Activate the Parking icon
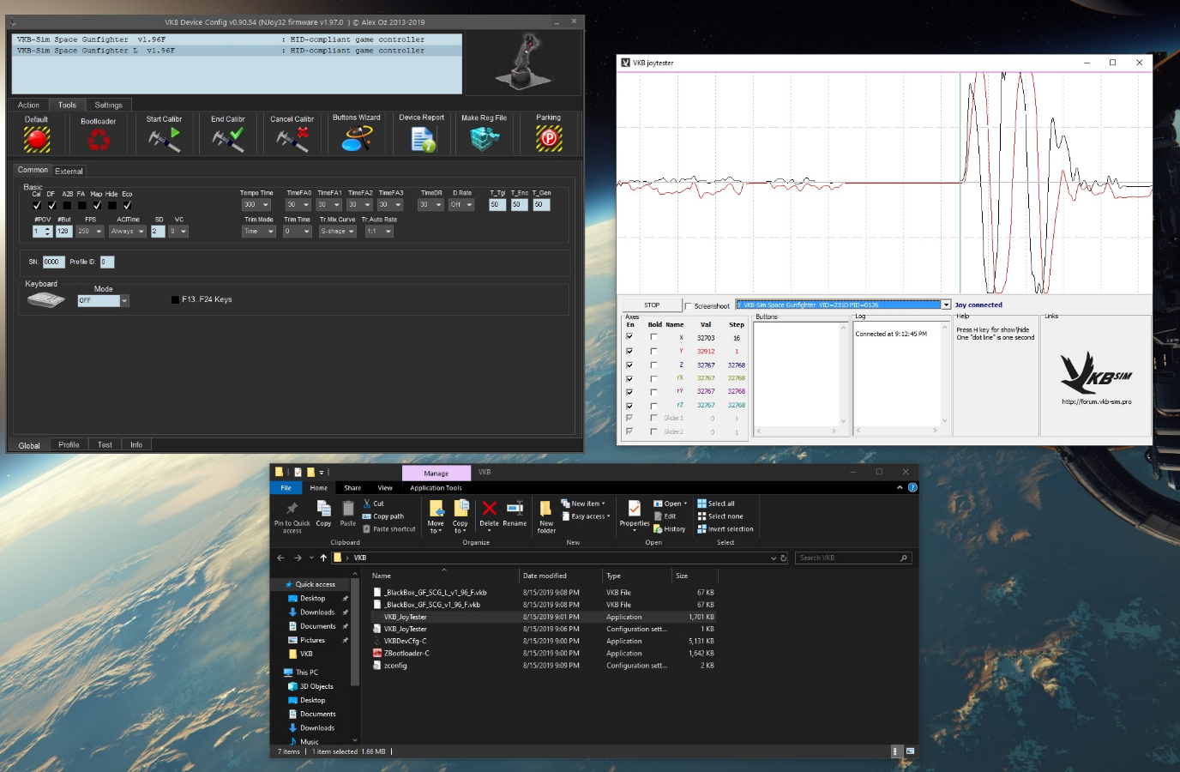Screen dimensions: 1180x772 tap(549, 138)
